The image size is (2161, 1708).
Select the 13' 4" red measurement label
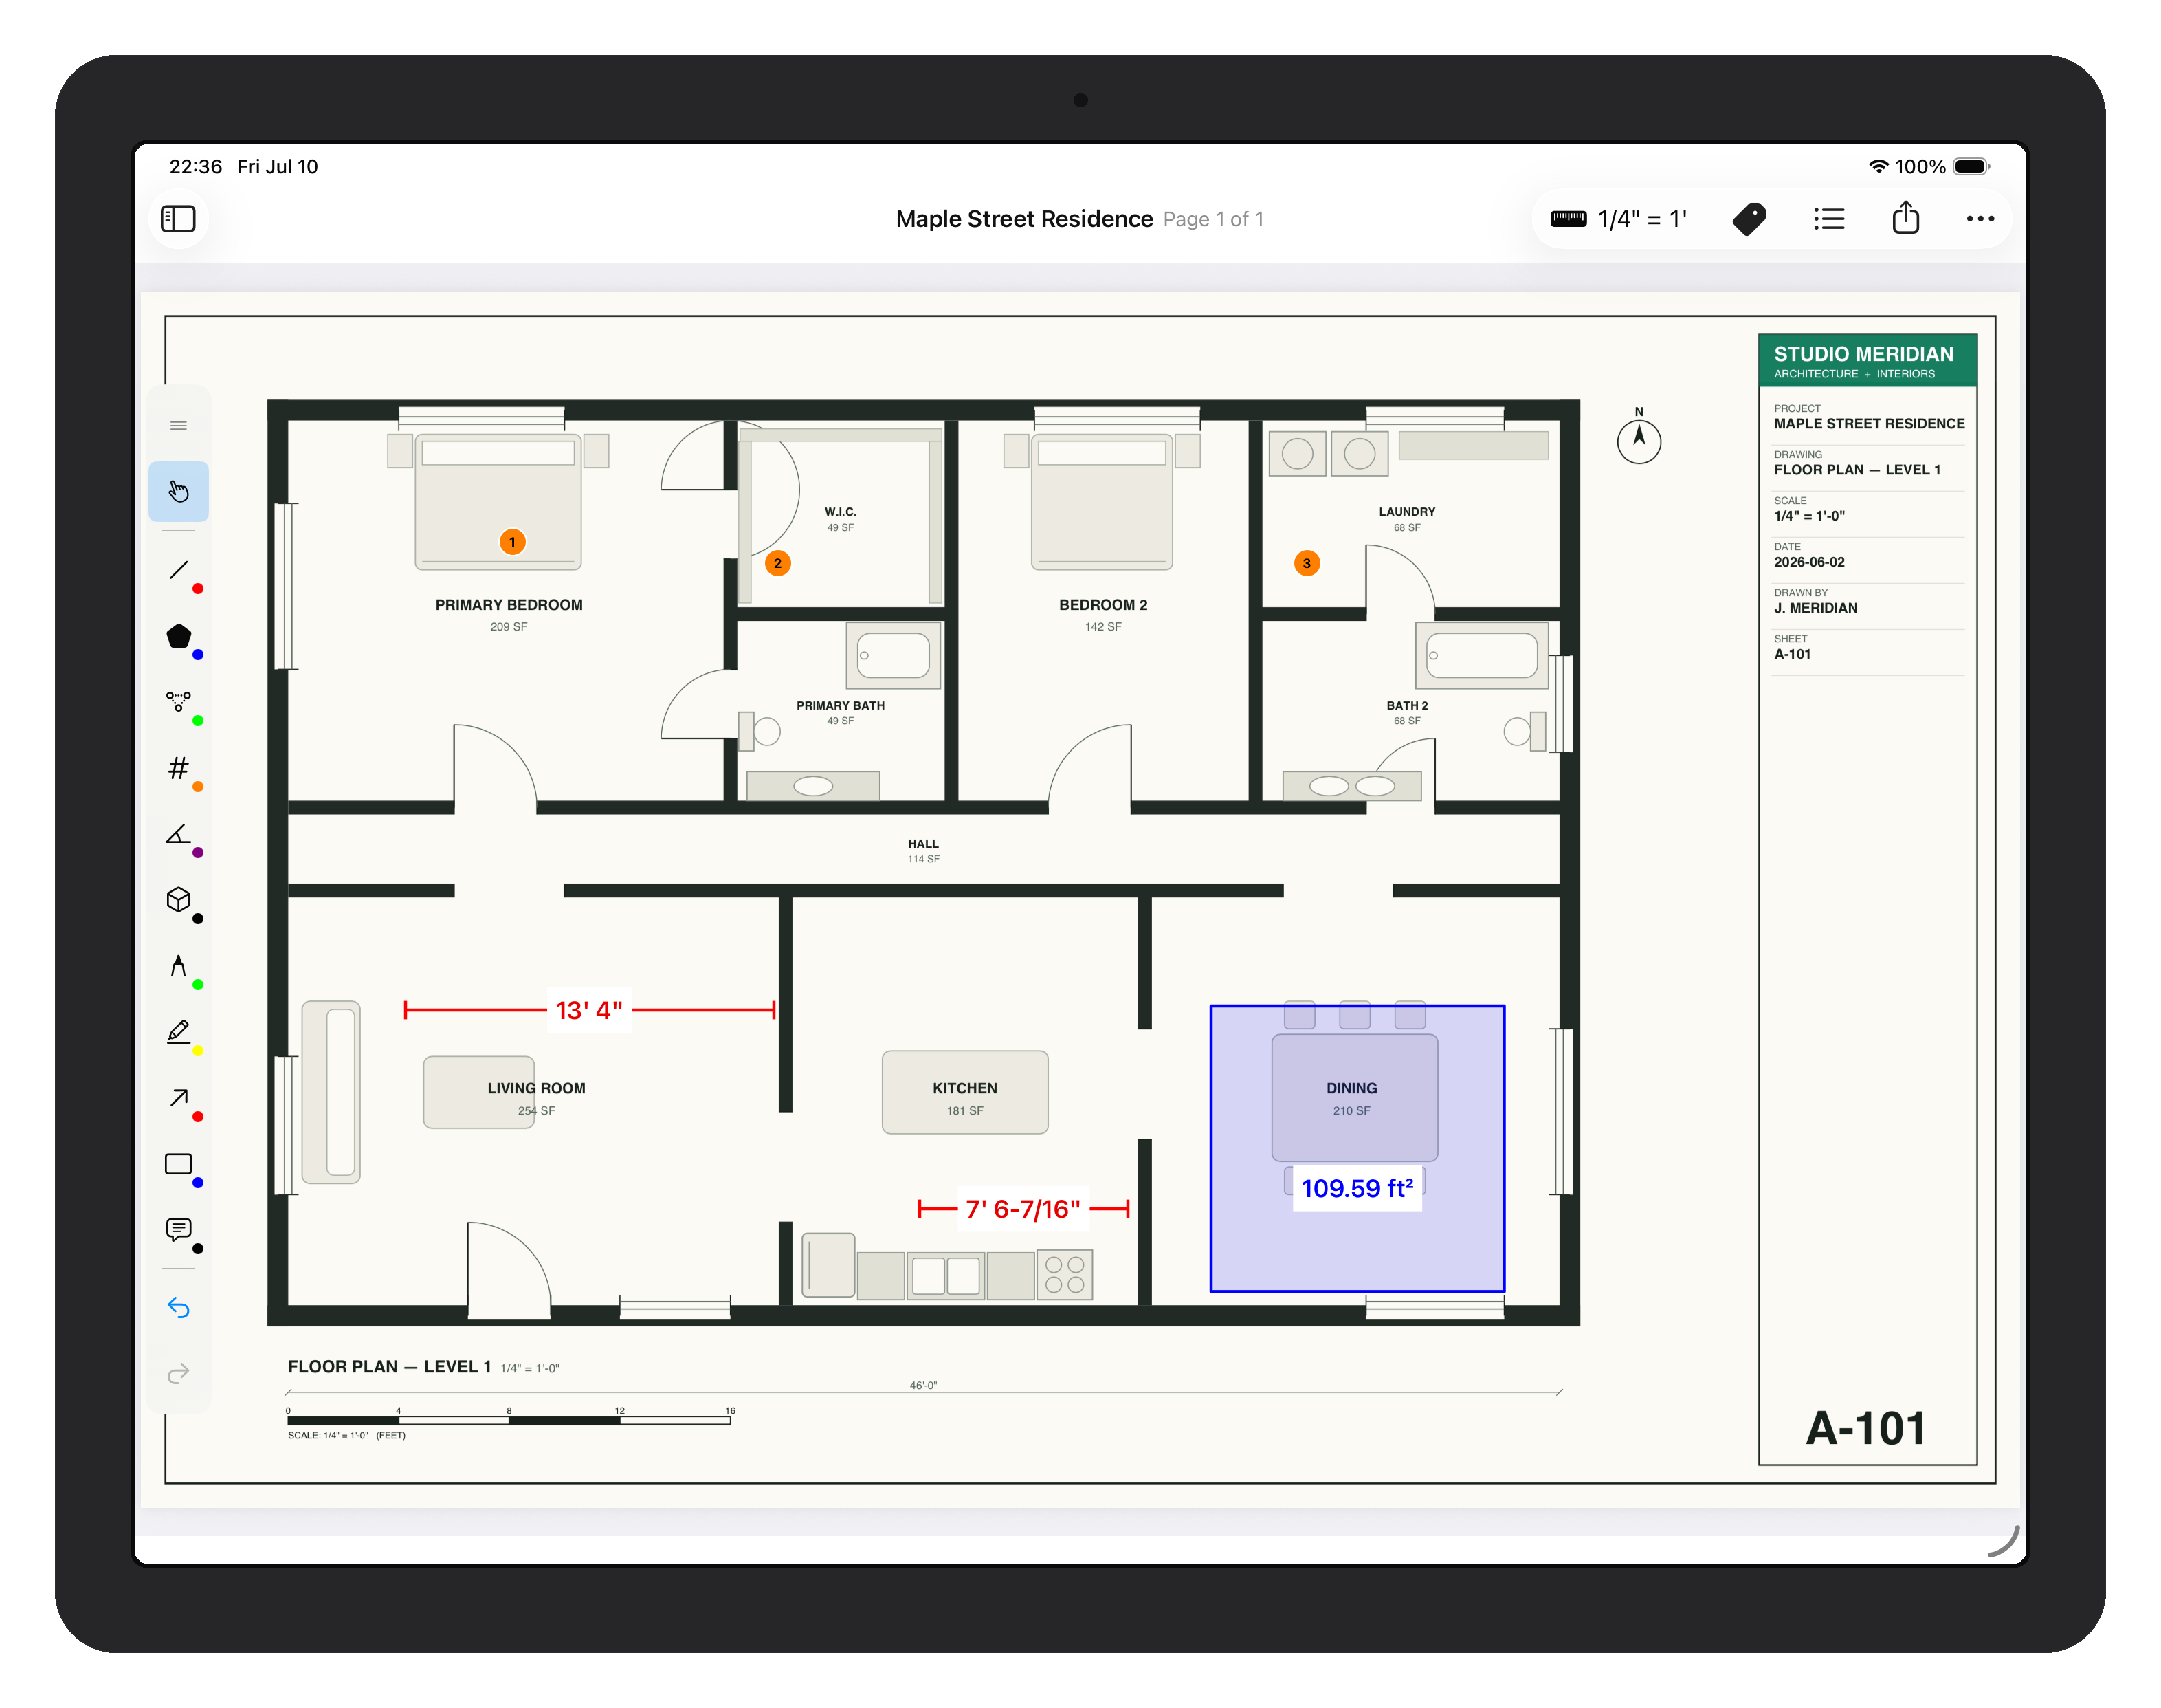589,1010
